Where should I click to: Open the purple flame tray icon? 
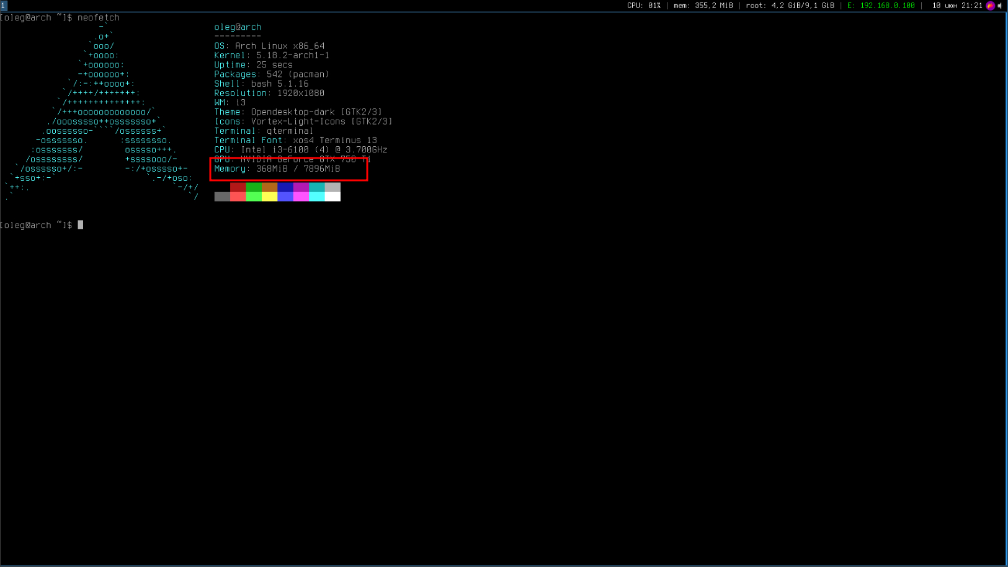[x=991, y=6]
